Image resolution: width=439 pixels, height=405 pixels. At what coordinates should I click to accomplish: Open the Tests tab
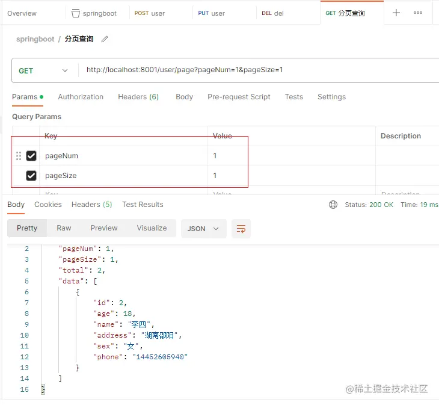click(294, 97)
